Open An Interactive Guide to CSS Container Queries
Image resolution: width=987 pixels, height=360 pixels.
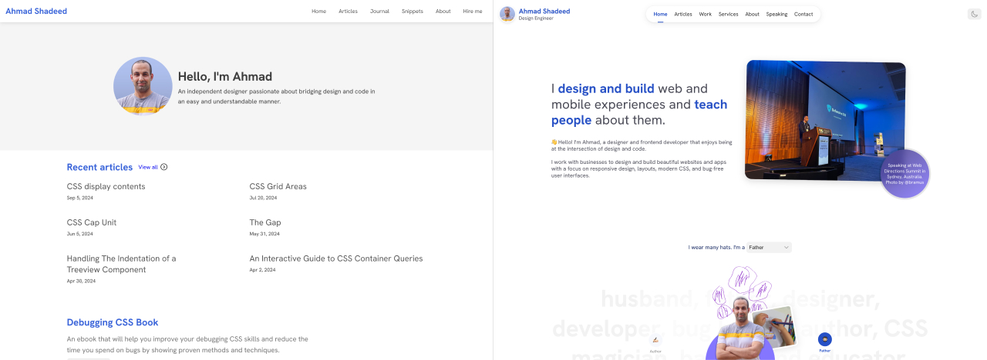click(x=335, y=258)
